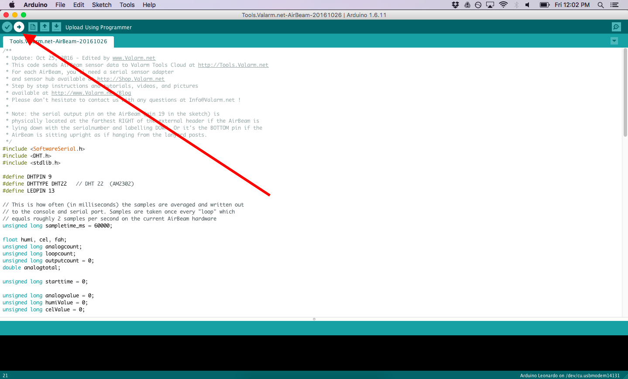This screenshot has width=628, height=379.
Task: Open the Help menu
Action: (149, 5)
